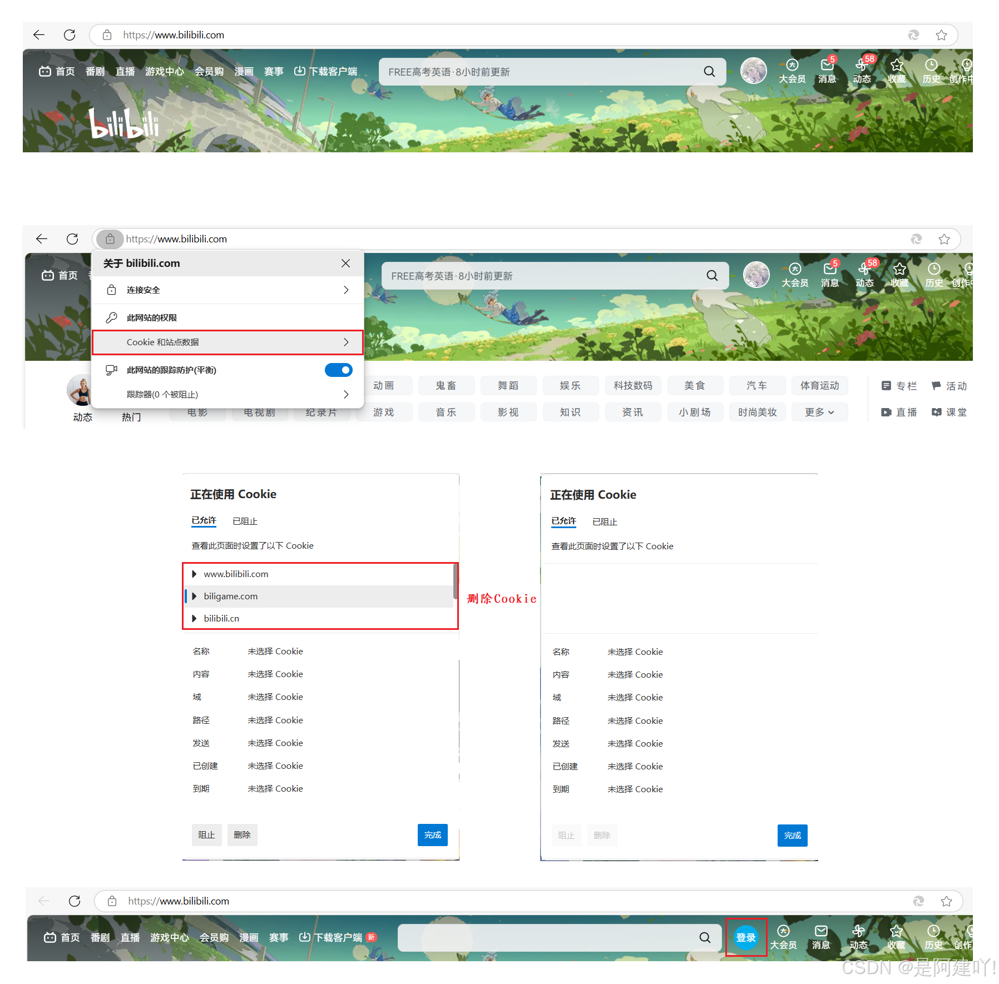Open the 直播 shortcut beside 课堂
This screenshot has height=984, width=999.
click(x=899, y=412)
